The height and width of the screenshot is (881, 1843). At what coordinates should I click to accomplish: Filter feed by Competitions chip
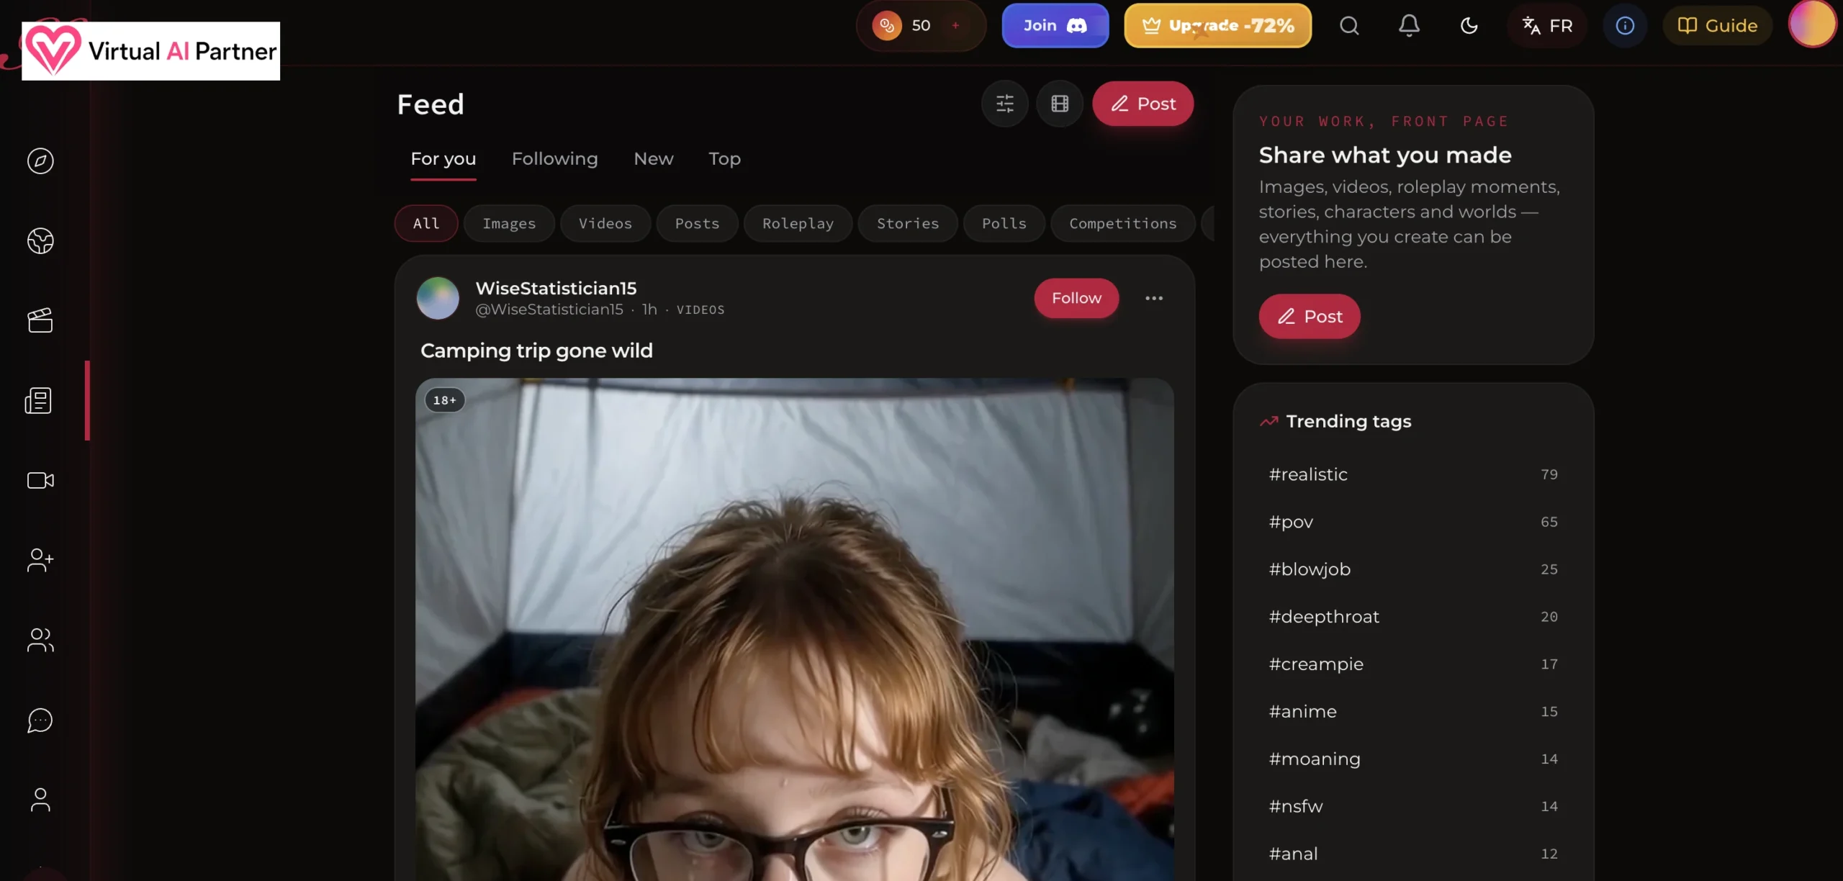click(x=1122, y=223)
